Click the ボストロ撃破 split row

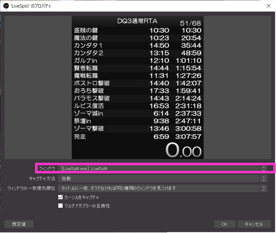point(138,83)
